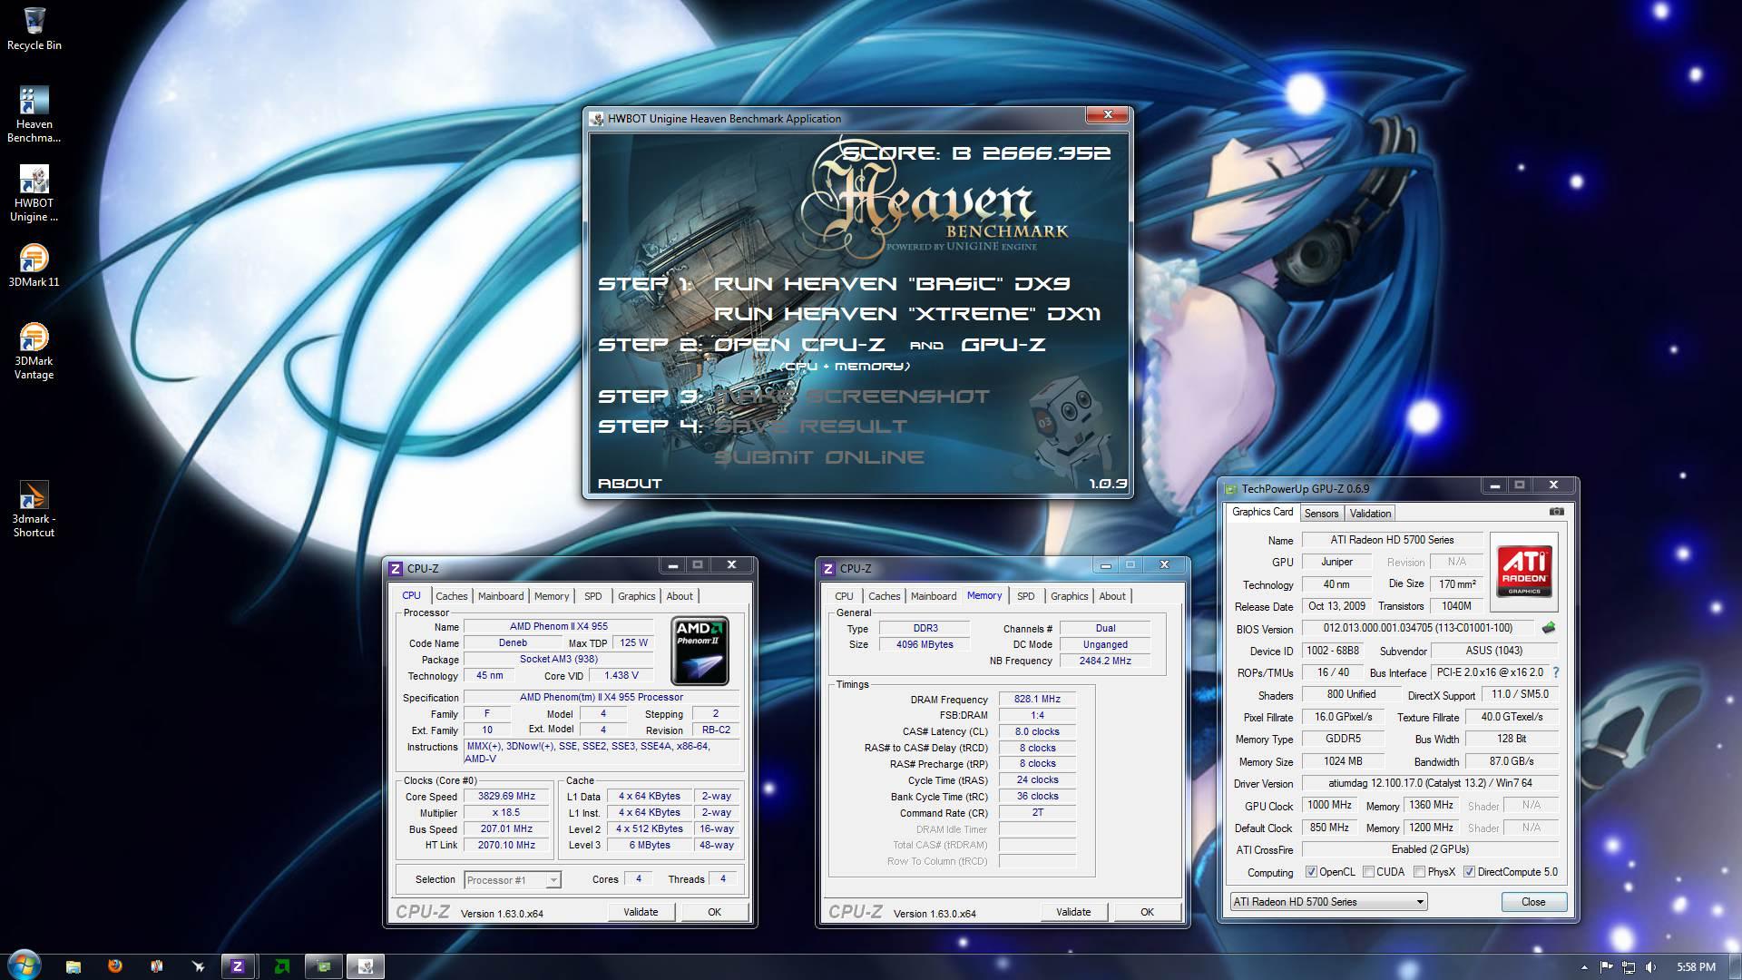Open Graphics tab in the CPU-Z memory window
Image resolution: width=1742 pixels, height=980 pixels.
1069,596
